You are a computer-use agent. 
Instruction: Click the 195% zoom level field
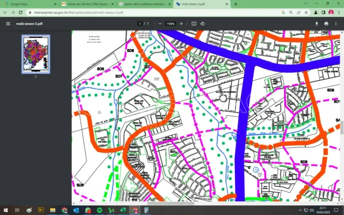coord(170,24)
